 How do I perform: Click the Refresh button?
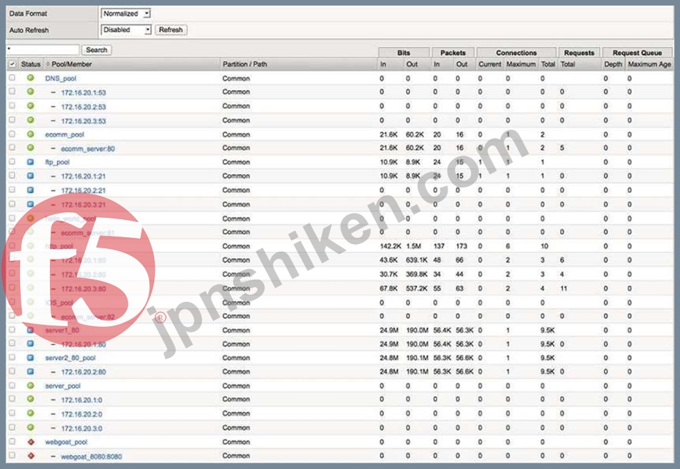click(171, 29)
